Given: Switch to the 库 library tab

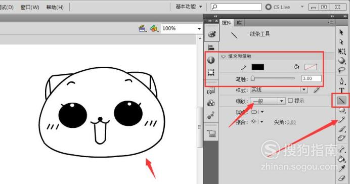Looking at the screenshot, I should click(239, 23).
